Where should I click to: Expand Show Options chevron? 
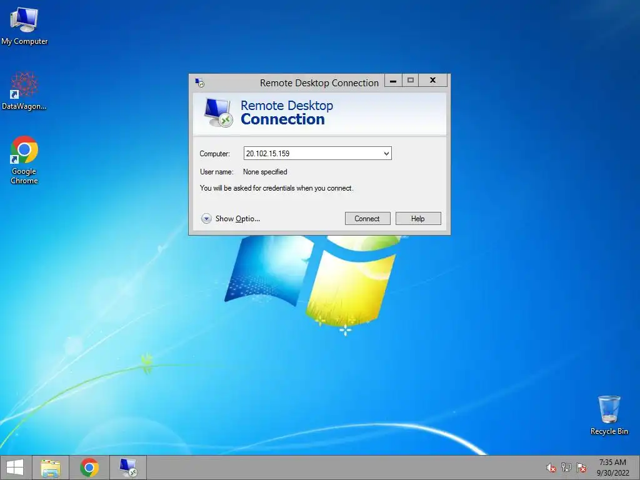click(x=206, y=219)
